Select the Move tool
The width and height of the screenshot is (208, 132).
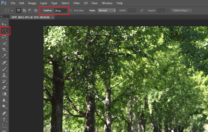coord(4,24)
